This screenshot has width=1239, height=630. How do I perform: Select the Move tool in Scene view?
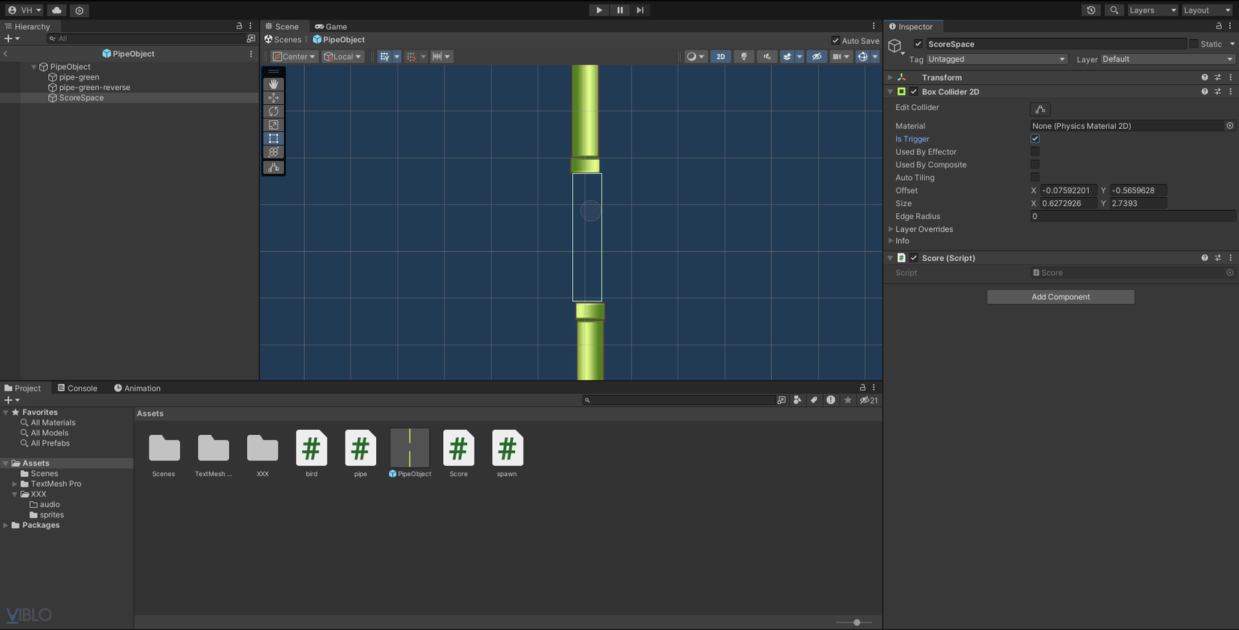pyautogui.click(x=273, y=98)
